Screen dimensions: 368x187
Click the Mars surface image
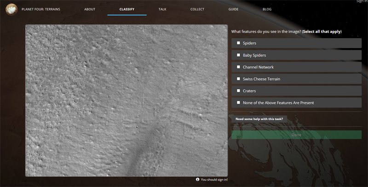[126, 100]
